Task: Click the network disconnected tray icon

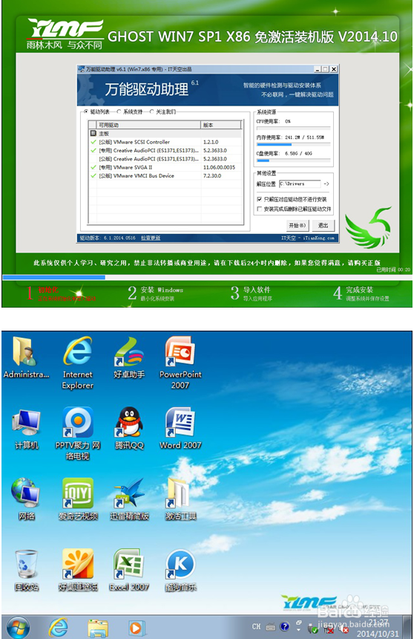Action: point(329,629)
